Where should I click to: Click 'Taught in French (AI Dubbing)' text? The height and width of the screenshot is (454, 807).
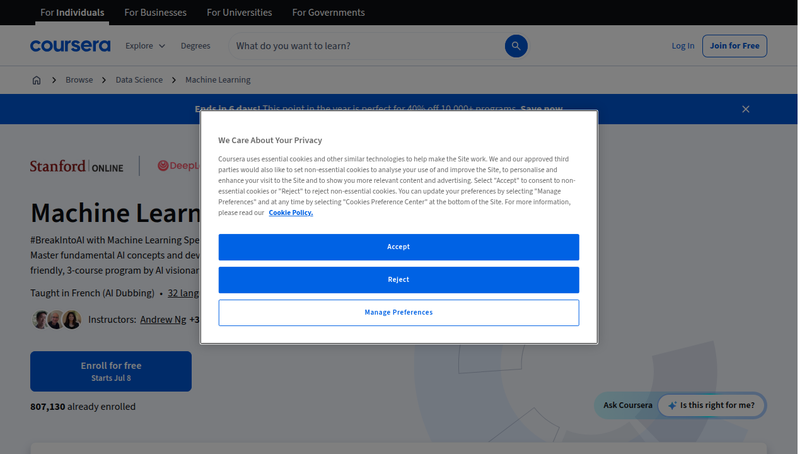(x=92, y=293)
